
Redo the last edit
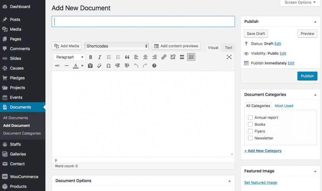145,66
